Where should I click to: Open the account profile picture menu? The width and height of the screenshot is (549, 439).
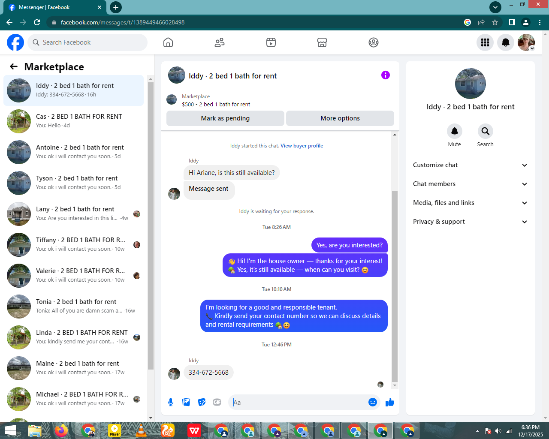pyautogui.click(x=526, y=42)
